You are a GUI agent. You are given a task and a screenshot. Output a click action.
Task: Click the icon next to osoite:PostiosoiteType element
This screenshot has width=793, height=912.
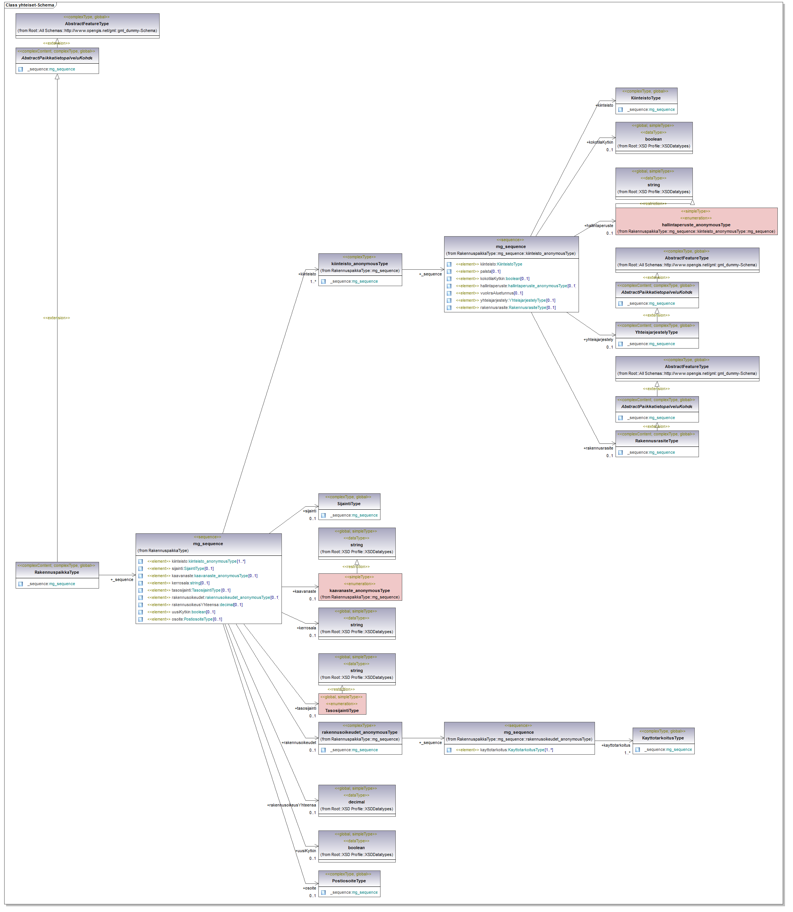(141, 620)
